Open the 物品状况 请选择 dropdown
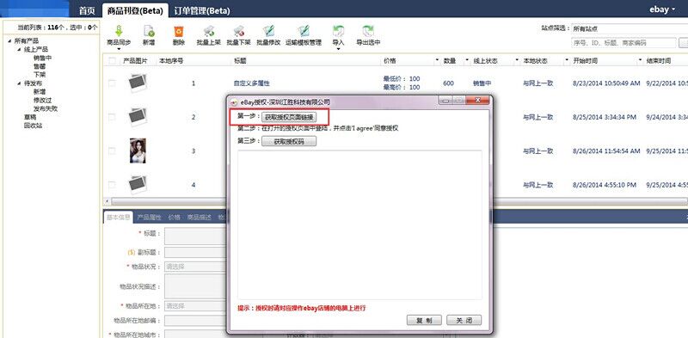The height and width of the screenshot is (338, 688). 195,267
